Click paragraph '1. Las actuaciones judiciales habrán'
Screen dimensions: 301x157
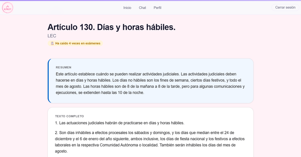(x=119, y=123)
